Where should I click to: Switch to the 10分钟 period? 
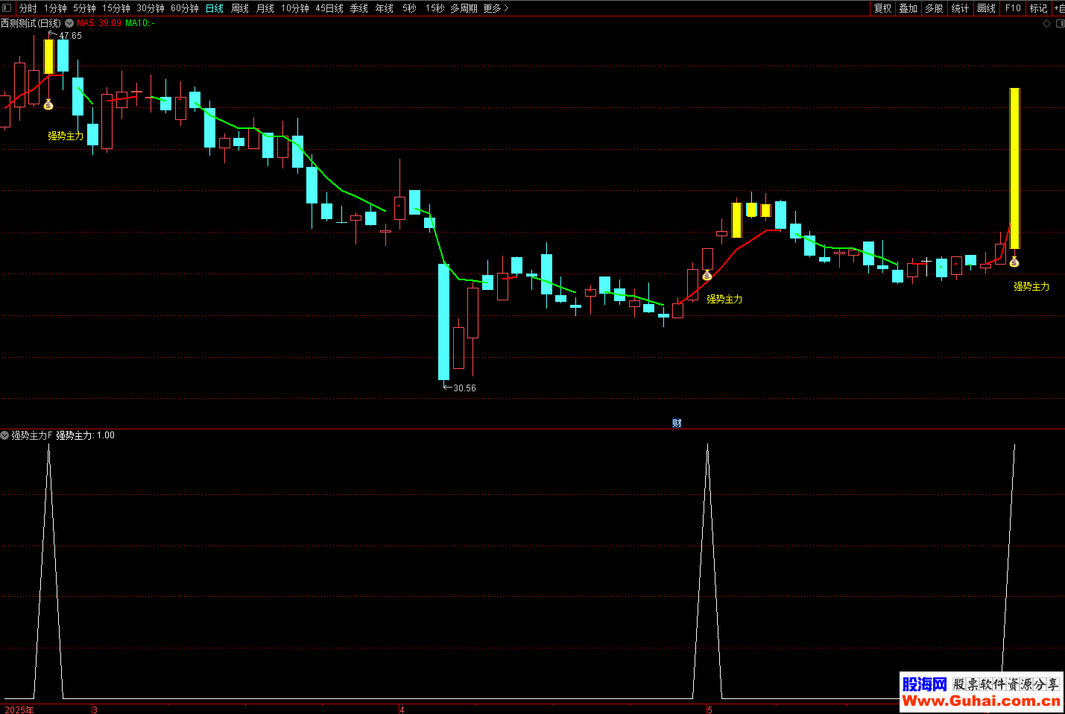coord(295,8)
